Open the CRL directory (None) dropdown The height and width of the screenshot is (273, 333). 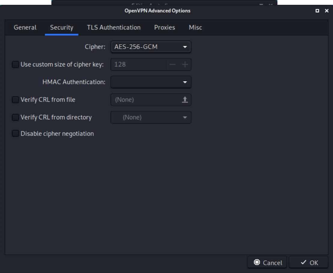[x=151, y=117]
